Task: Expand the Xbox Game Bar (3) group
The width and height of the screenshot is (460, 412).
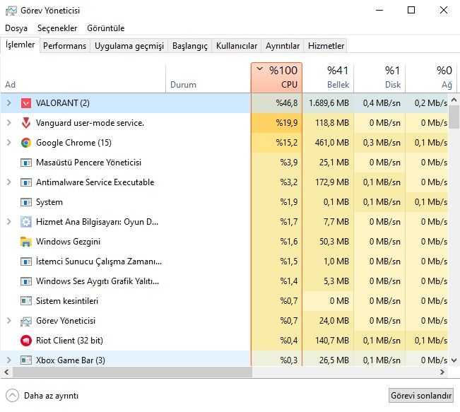Action: pyautogui.click(x=8, y=360)
